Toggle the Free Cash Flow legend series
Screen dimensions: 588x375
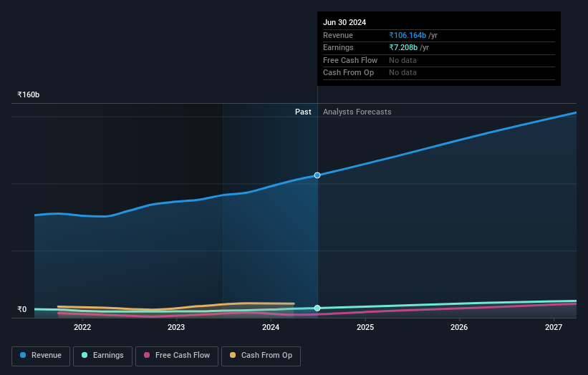[x=177, y=356]
